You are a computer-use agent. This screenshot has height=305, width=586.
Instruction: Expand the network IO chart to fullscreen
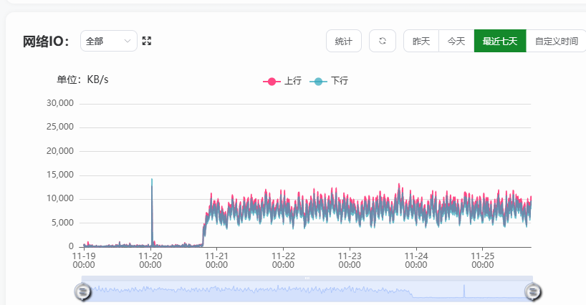[147, 42]
